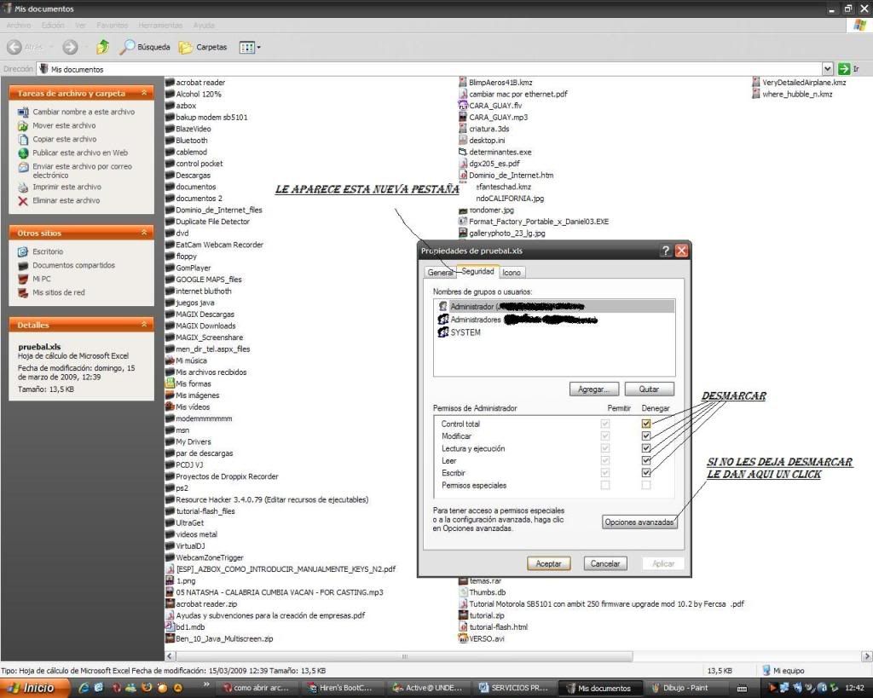The width and height of the screenshot is (873, 698).
Task: Open Mis sitios de red link
Action: 59,292
